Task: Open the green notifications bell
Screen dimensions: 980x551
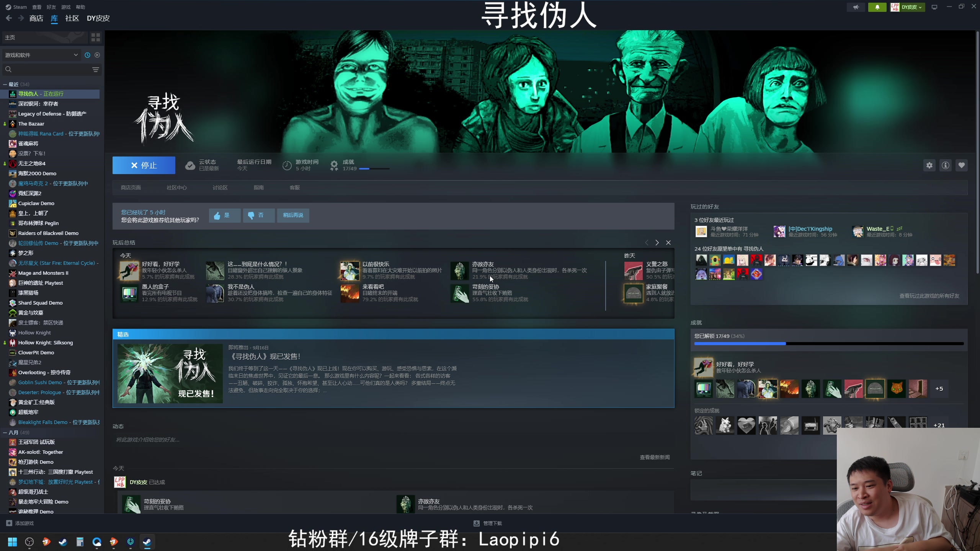Action: (877, 7)
